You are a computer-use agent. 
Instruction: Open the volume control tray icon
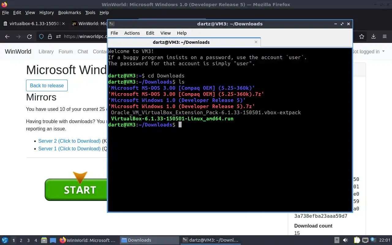345,240
